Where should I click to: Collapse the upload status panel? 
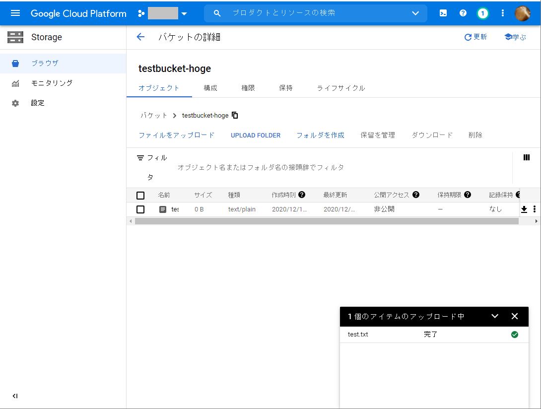[x=495, y=316]
